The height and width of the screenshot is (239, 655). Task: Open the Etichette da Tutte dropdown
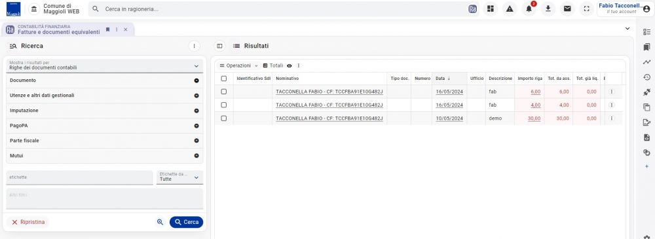tap(179, 177)
